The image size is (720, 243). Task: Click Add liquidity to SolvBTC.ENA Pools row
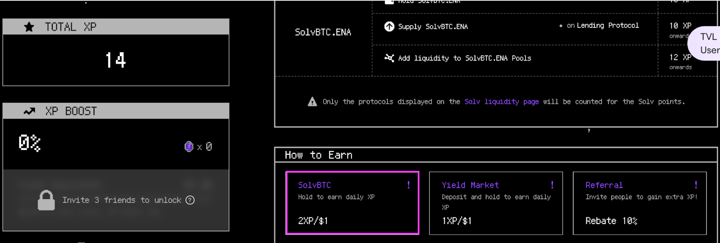click(x=515, y=61)
